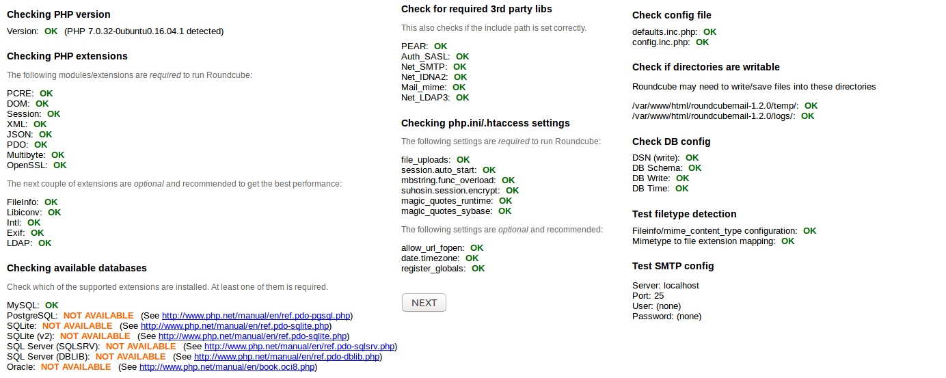Click the DB Schema row
The image size is (946, 378).
pyautogui.click(x=667, y=167)
